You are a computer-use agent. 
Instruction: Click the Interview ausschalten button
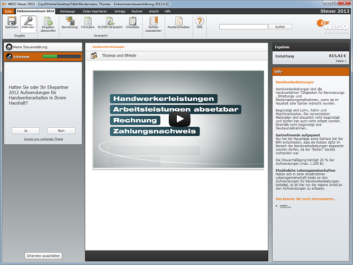pos(43,256)
